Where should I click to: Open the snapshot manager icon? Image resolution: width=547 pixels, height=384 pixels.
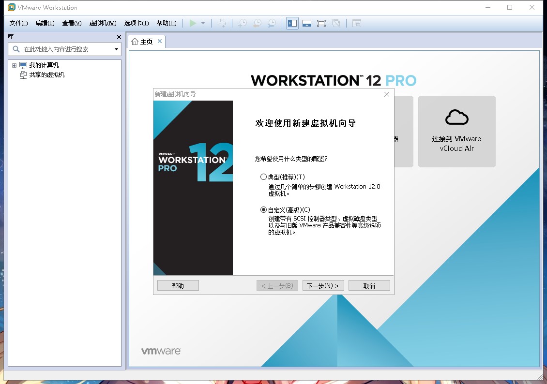272,23
